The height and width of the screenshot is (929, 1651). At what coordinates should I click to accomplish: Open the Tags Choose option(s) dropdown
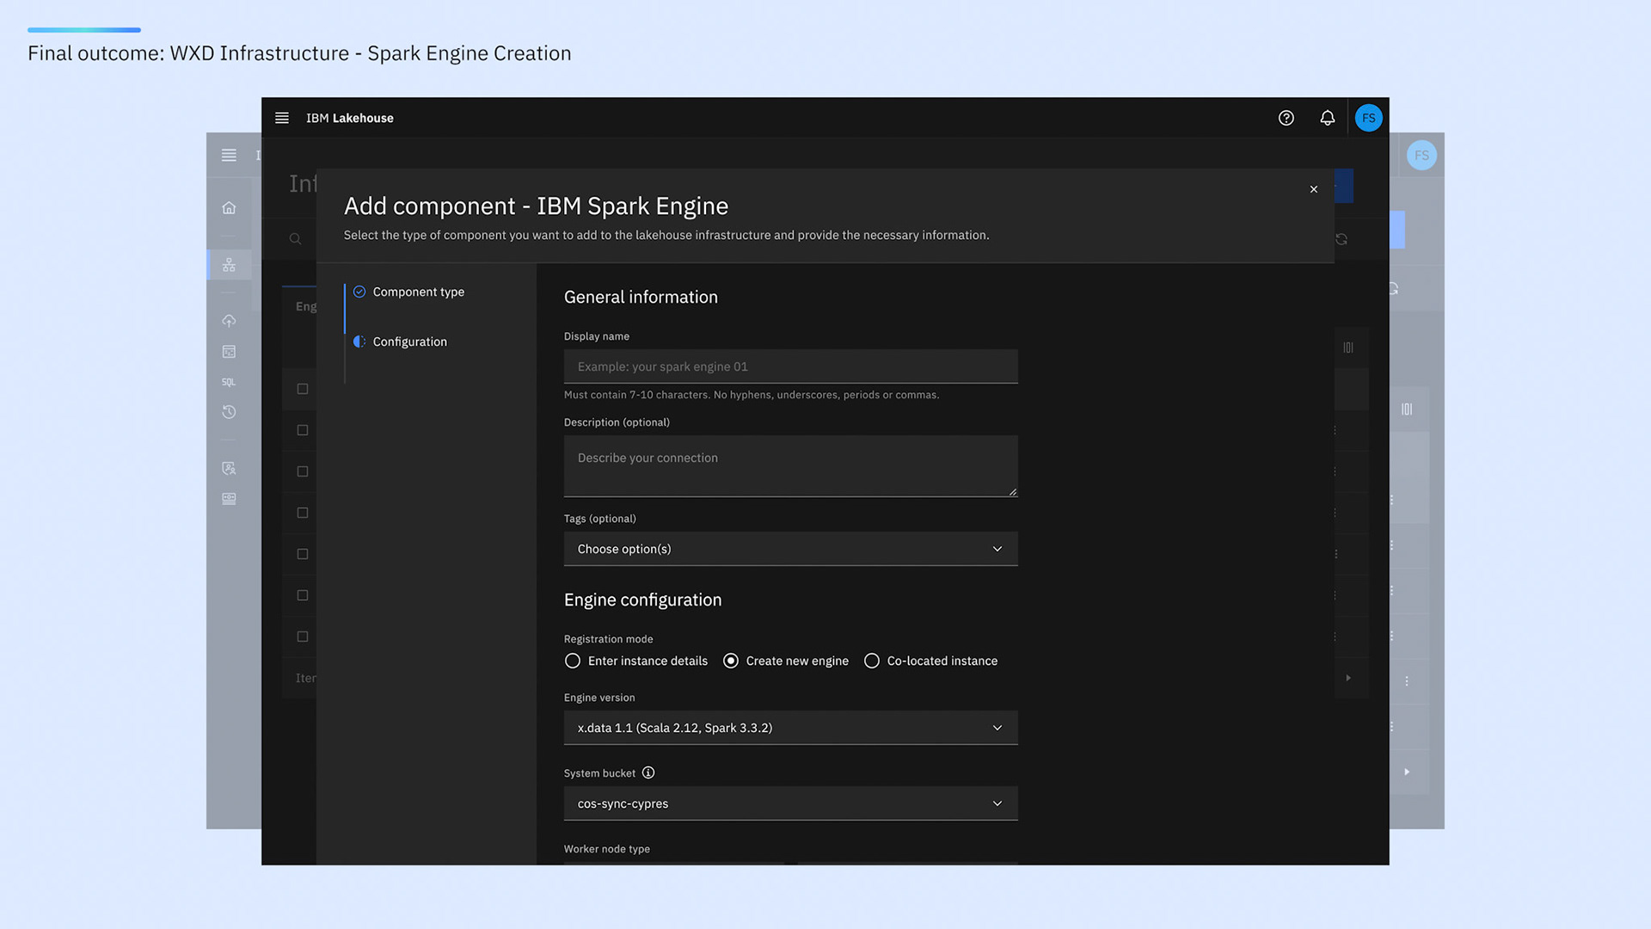coord(789,549)
